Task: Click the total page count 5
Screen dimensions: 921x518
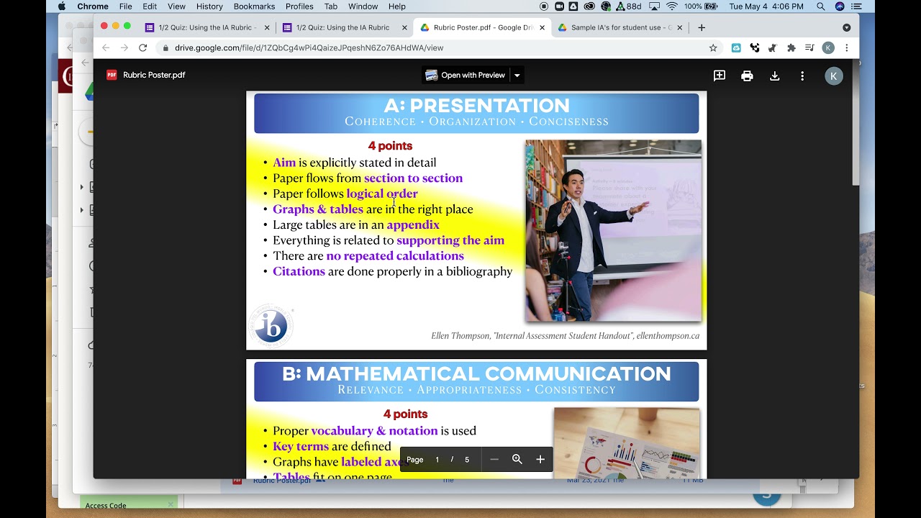Action: pos(467,460)
